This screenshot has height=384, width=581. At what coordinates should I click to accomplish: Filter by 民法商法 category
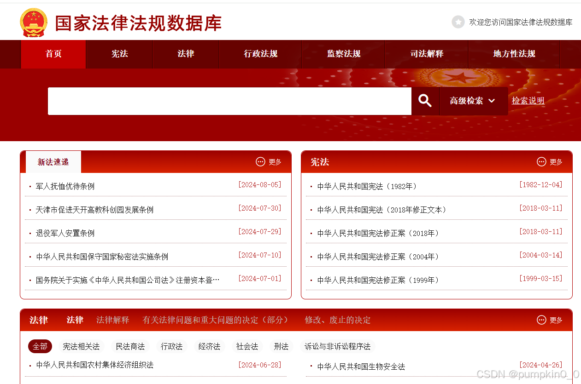(x=130, y=346)
